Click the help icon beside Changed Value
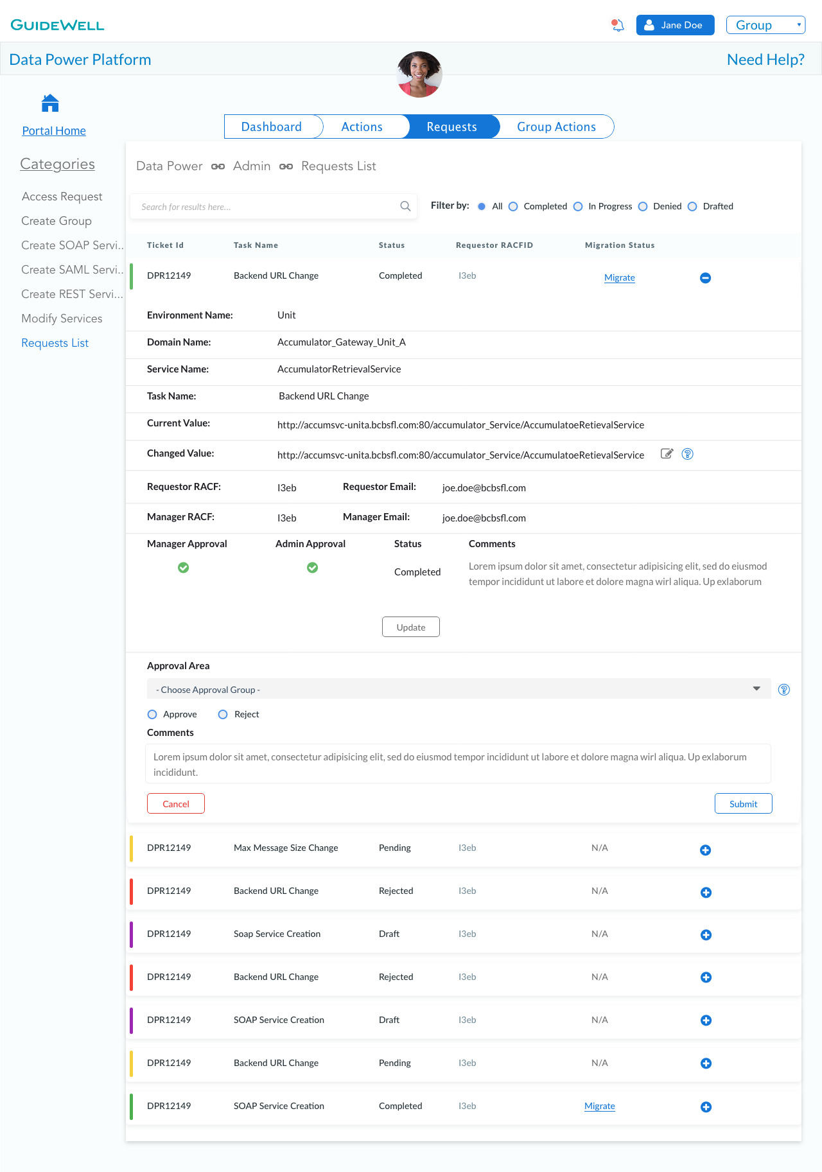 (x=687, y=454)
